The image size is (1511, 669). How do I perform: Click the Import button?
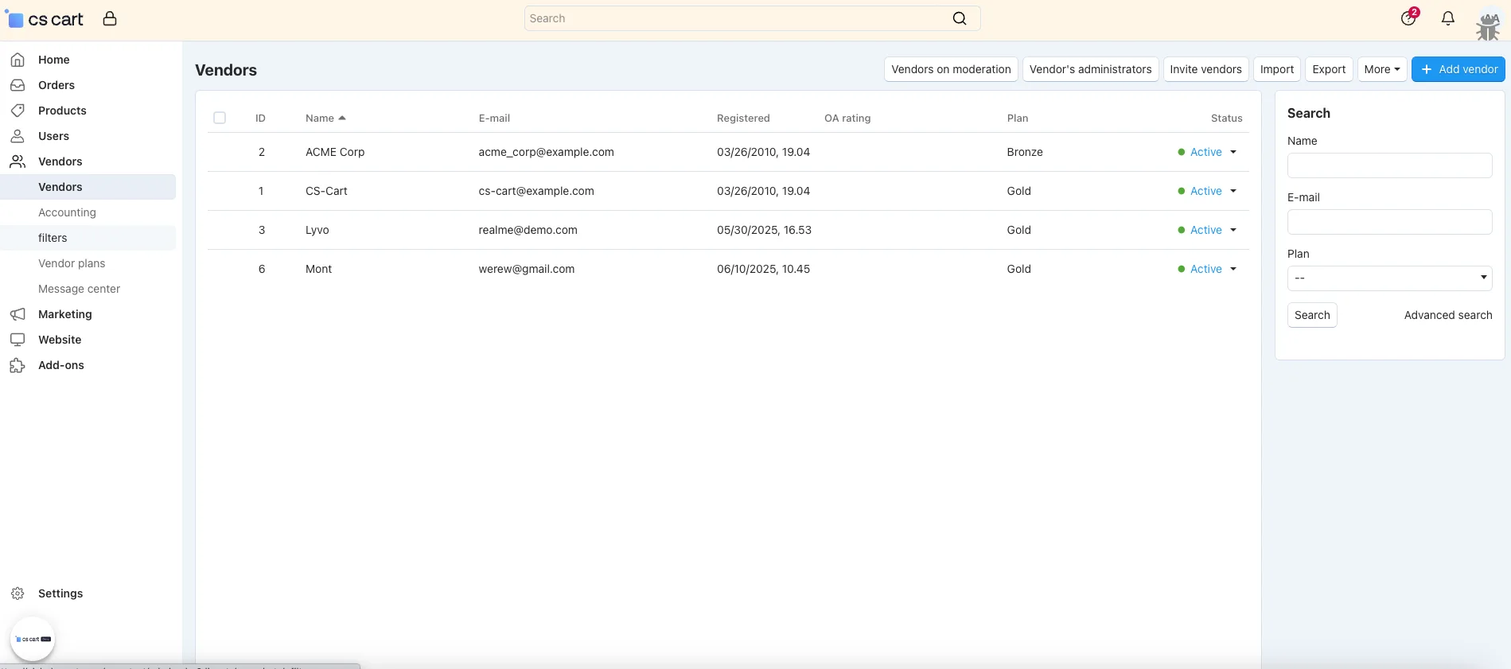(x=1277, y=69)
